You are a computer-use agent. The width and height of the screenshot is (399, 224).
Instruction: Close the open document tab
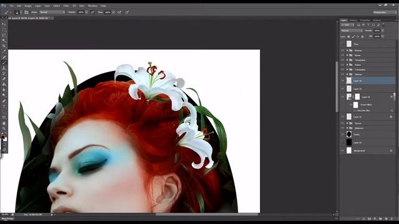[x=52, y=18]
